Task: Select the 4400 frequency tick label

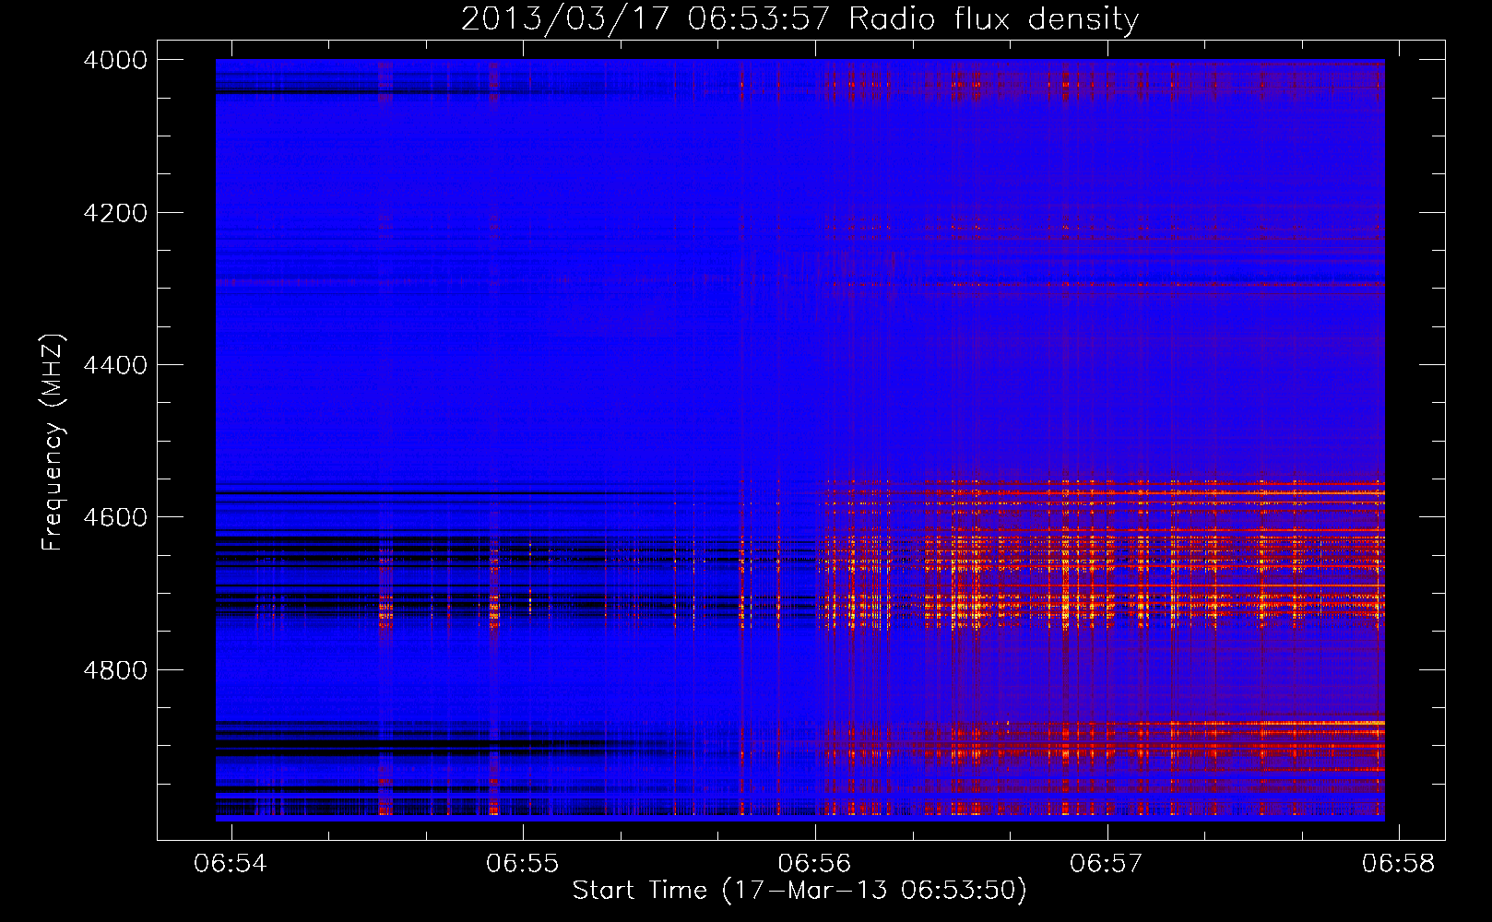Action: pyautogui.click(x=115, y=365)
